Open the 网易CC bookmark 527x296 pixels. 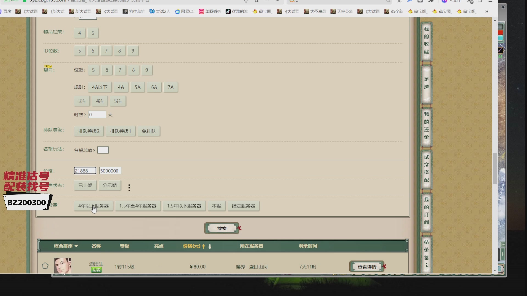184,11
